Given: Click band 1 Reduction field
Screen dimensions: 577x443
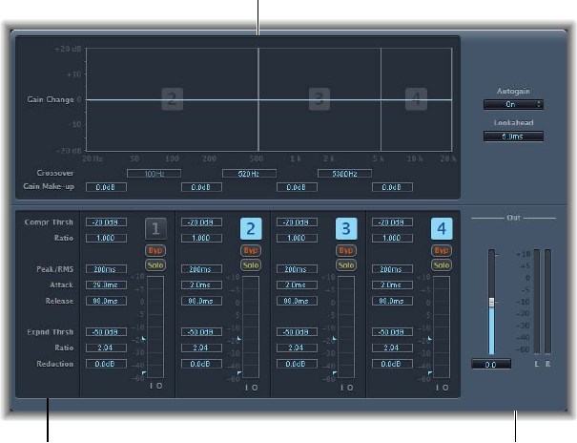Looking at the screenshot, I should click(x=106, y=364).
